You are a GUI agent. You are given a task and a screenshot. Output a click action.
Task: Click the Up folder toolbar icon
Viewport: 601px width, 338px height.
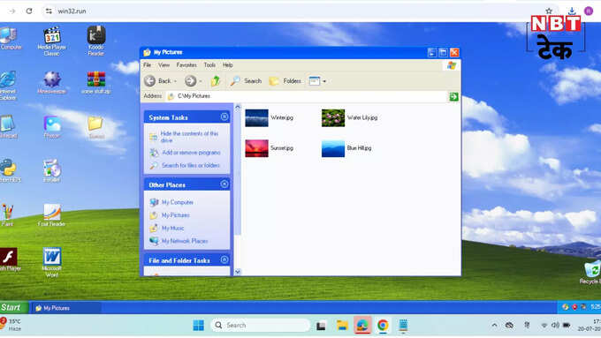pyautogui.click(x=216, y=81)
